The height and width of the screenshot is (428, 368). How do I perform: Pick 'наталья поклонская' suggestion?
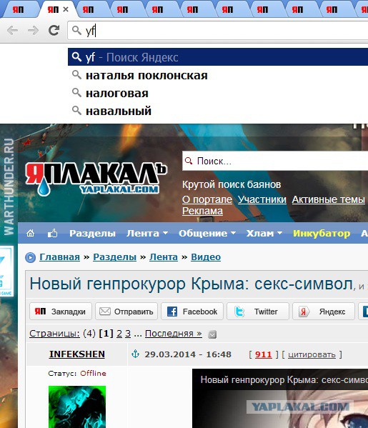[218, 75]
